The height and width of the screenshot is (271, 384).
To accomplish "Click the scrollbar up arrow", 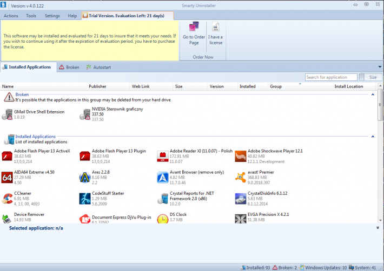I will tap(380, 86).
